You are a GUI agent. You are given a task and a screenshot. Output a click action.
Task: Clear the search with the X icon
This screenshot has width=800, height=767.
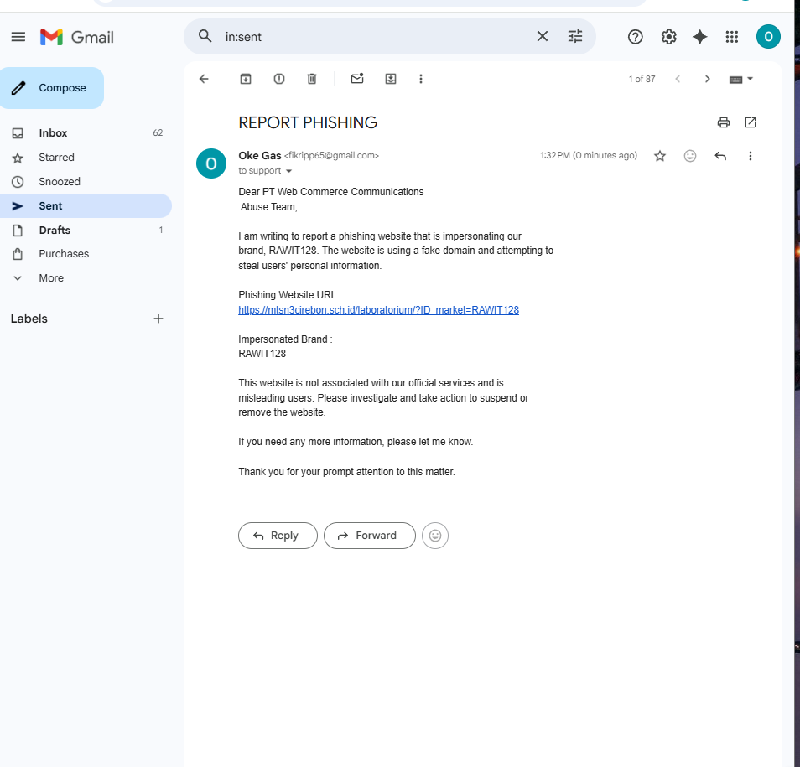pyautogui.click(x=543, y=36)
